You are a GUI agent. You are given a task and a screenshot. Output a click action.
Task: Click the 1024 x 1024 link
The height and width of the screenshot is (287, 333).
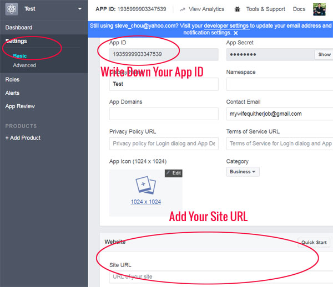coord(145,202)
